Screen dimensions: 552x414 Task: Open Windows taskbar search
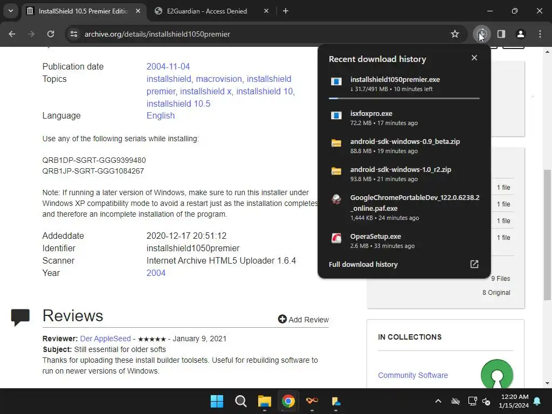pos(241,401)
